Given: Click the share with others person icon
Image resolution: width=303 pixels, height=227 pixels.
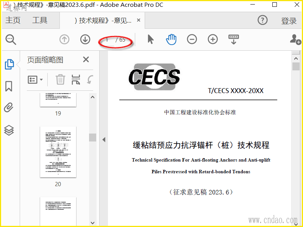Looking at the screenshot, I should pos(295,39).
